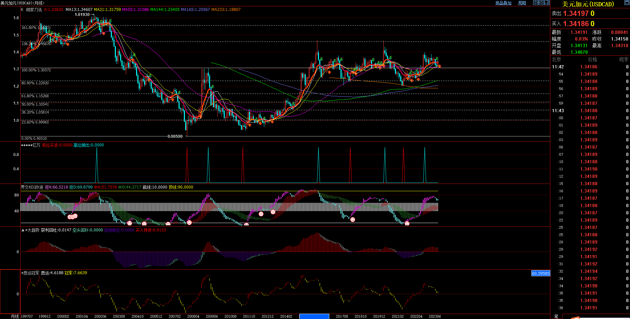Click the split panel layout icon
The width and height of the screenshot is (630, 319).
[x=547, y=3]
